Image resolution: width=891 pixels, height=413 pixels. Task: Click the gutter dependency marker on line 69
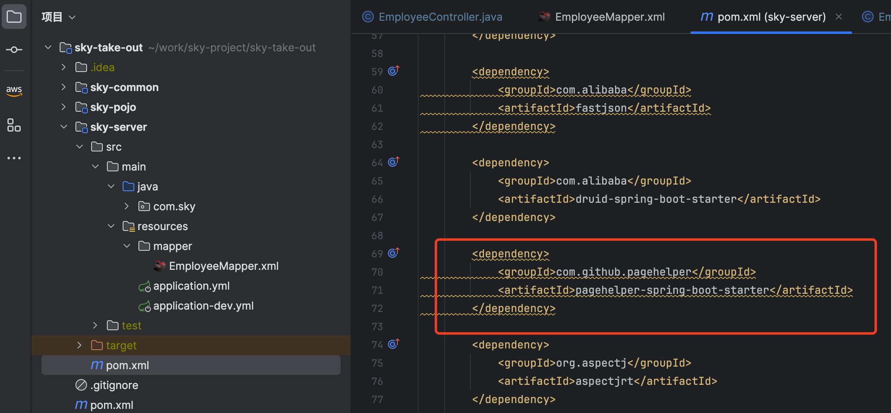394,253
